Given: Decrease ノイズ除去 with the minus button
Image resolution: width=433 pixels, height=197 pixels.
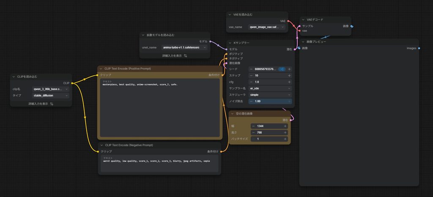Looking at the screenshot, I should click(x=252, y=101).
